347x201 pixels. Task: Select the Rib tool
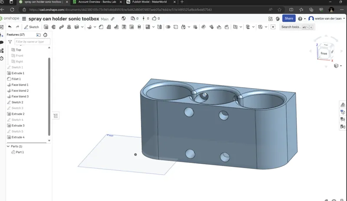pyautogui.click(x=116, y=27)
